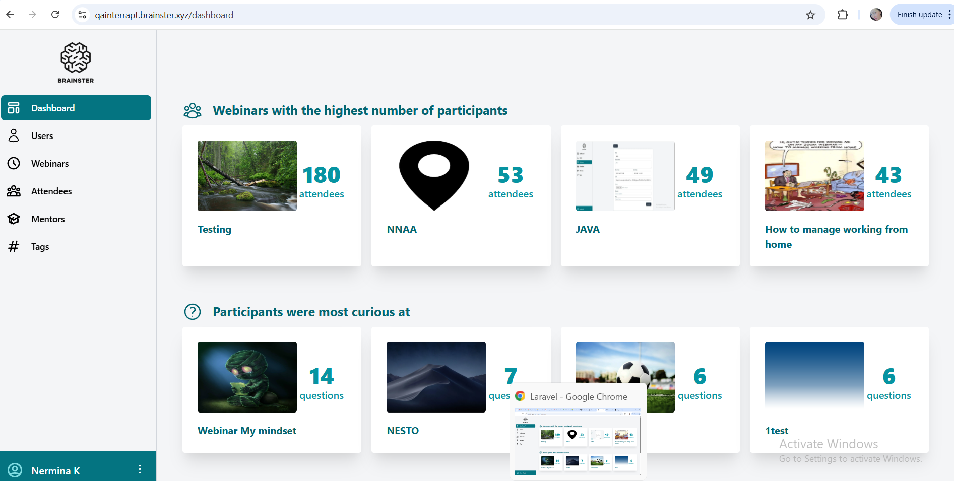Screen dimensions: 954x481
Task: Select the Dashboard menu item
Action: pyautogui.click(x=76, y=108)
